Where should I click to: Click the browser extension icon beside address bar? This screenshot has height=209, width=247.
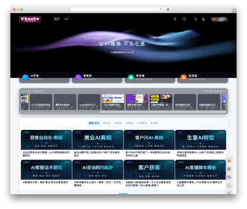(x=168, y=9)
